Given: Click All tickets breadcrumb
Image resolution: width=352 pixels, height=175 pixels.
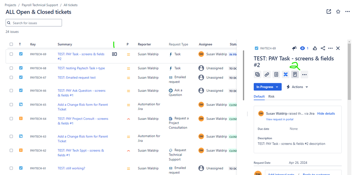Looking at the screenshot, I should [70, 5].
